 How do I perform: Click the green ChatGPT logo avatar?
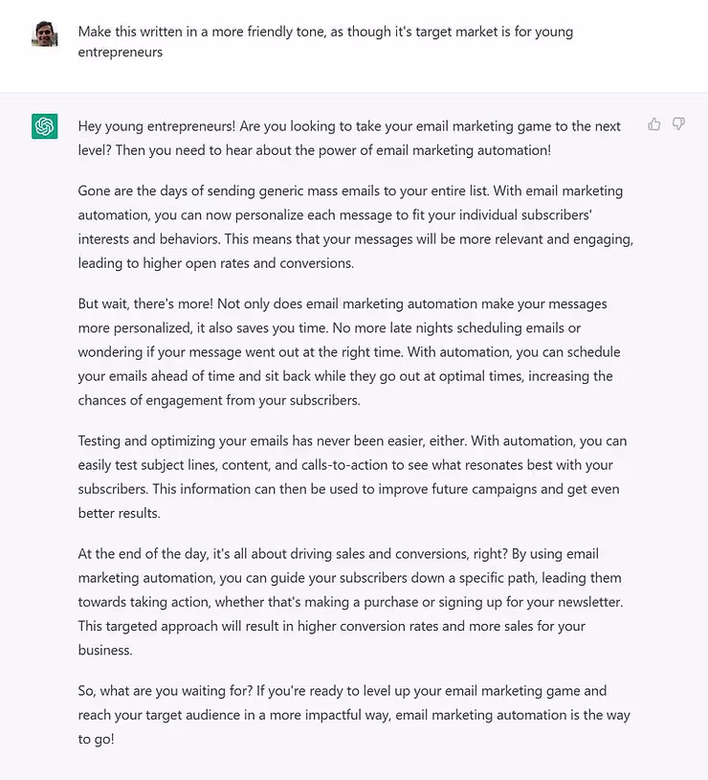(x=45, y=126)
